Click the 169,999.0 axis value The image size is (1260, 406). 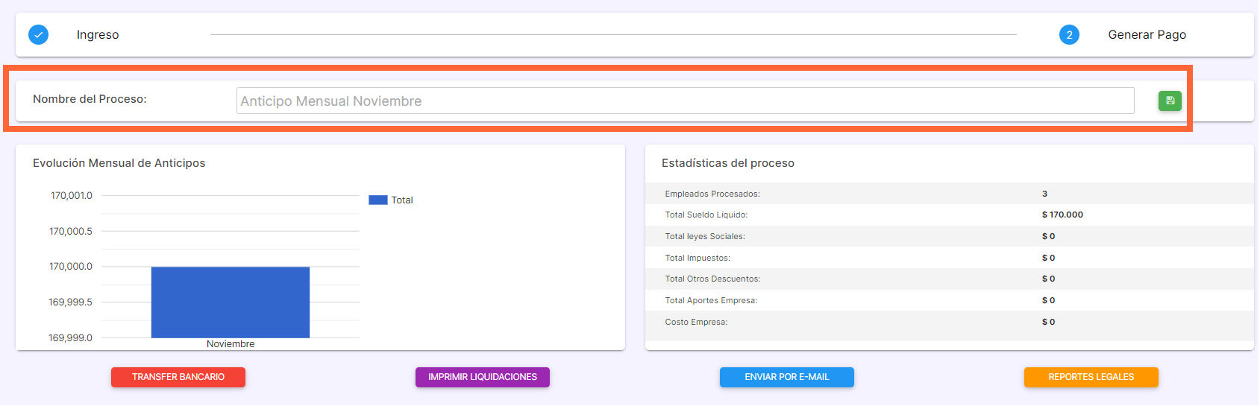coord(71,337)
